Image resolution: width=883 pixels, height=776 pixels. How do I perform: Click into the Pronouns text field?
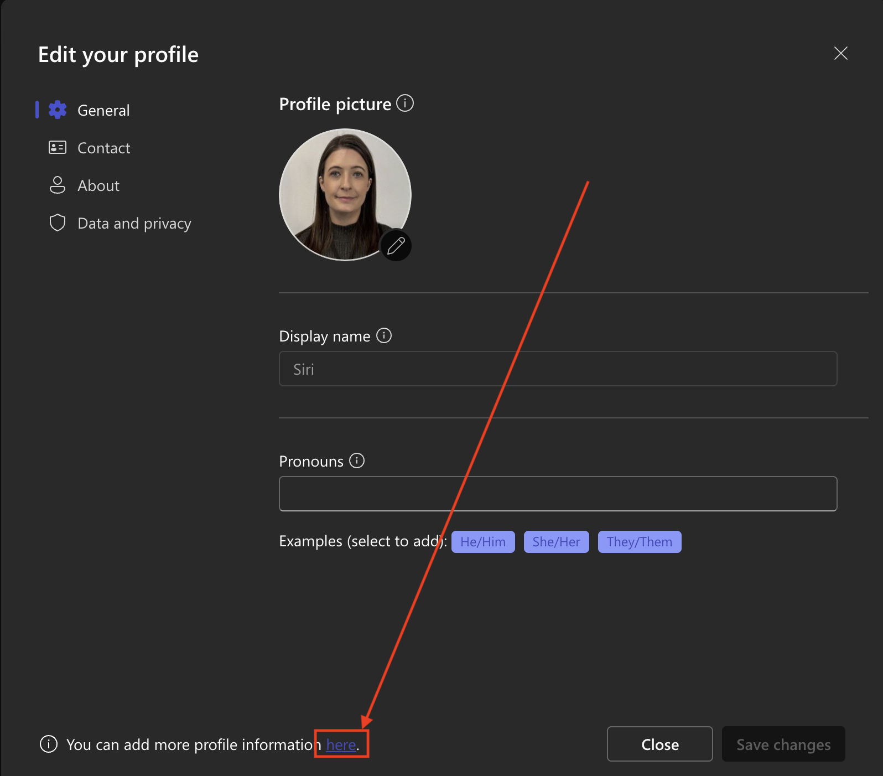click(x=558, y=494)
